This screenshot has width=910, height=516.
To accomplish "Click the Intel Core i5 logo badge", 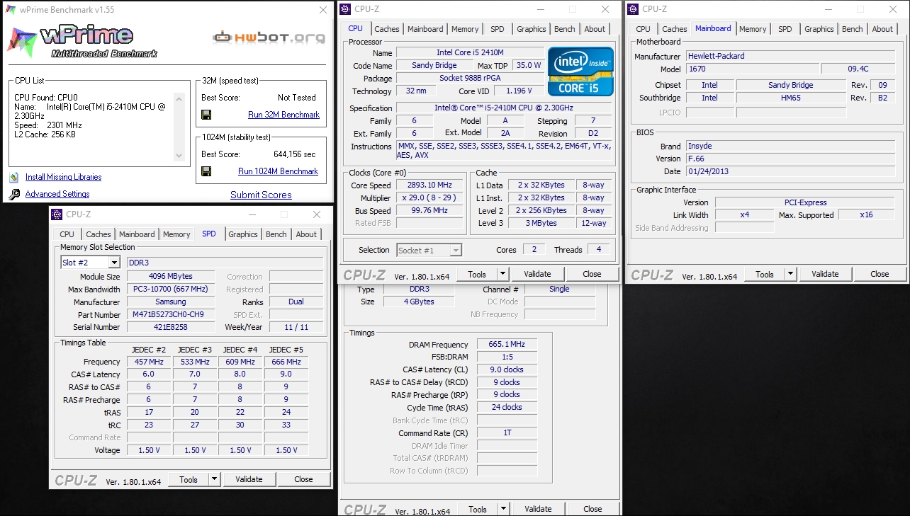I will click(580, 71).
